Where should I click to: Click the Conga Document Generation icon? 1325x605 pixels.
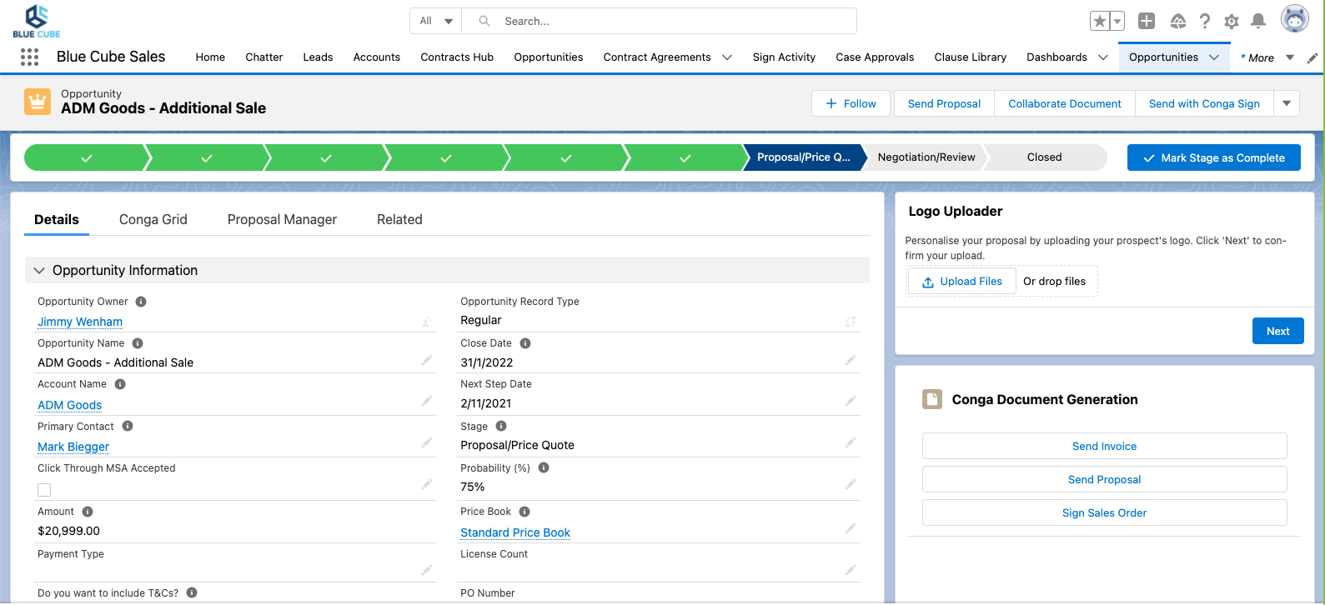pos(932,399)
